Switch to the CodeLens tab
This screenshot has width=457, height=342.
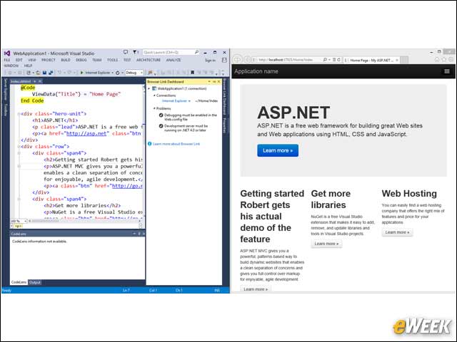(x=19, y=282)
